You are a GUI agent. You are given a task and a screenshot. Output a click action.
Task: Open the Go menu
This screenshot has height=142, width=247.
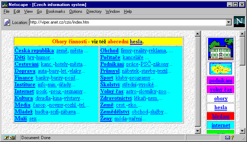39,11
